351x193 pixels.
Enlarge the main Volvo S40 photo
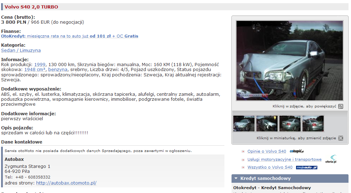coord(290,60)
